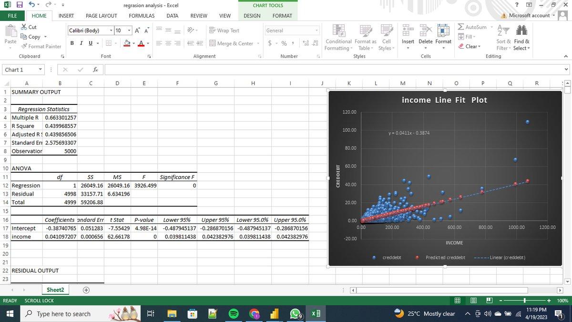Apply the red font color A
Image resolution: width=572 pixels, height=322 pixels.
tap(142, 43)
